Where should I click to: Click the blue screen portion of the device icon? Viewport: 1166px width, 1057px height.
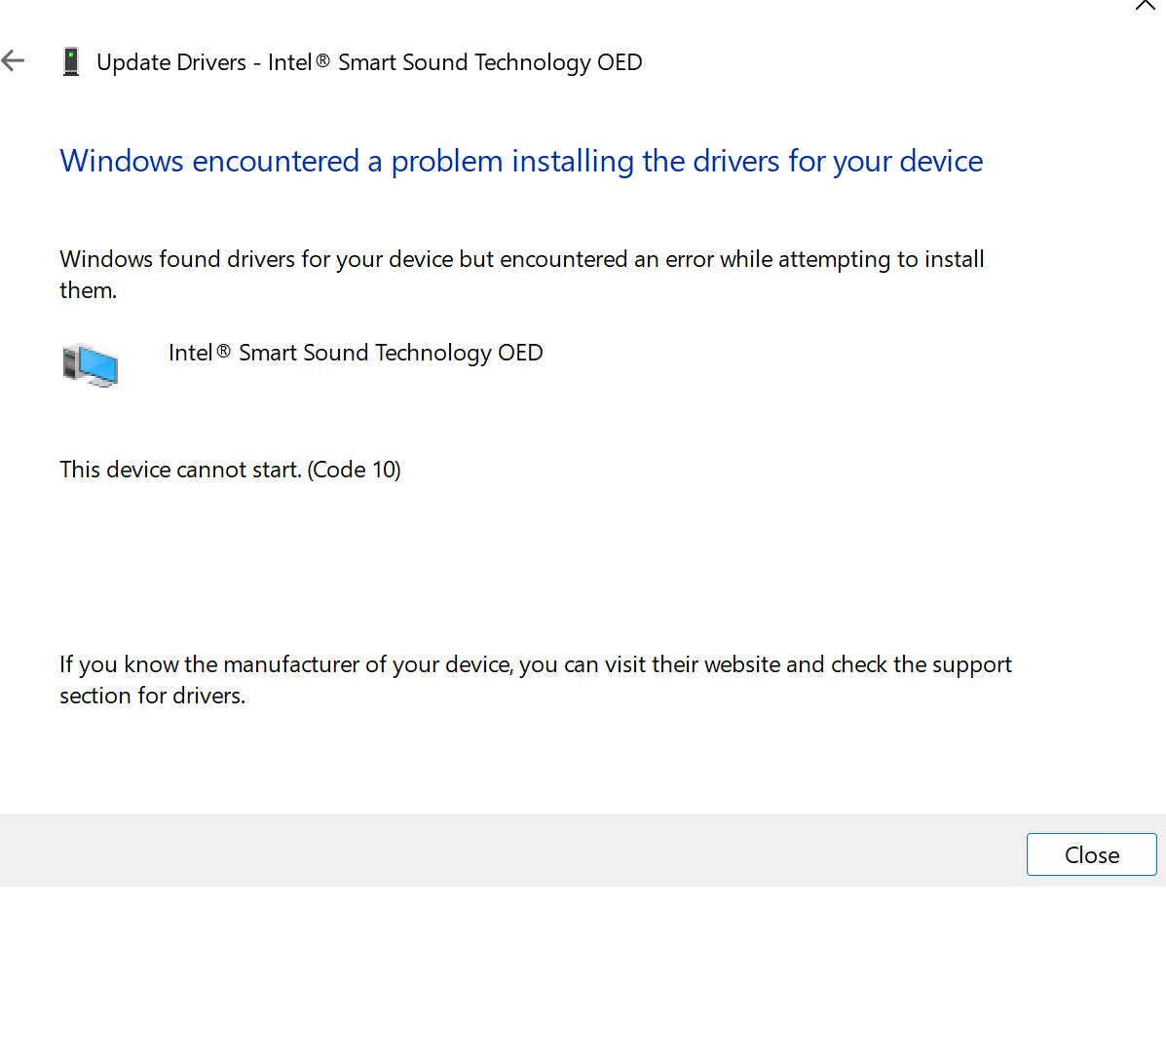(x=95, y=361)
